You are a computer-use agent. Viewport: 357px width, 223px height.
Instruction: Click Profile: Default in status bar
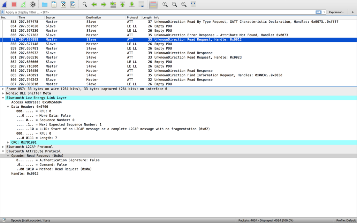345,221
